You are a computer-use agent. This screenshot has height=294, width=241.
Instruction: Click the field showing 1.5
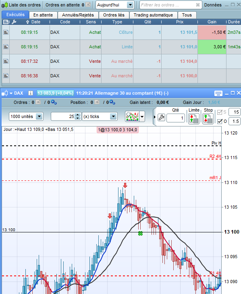234,121
